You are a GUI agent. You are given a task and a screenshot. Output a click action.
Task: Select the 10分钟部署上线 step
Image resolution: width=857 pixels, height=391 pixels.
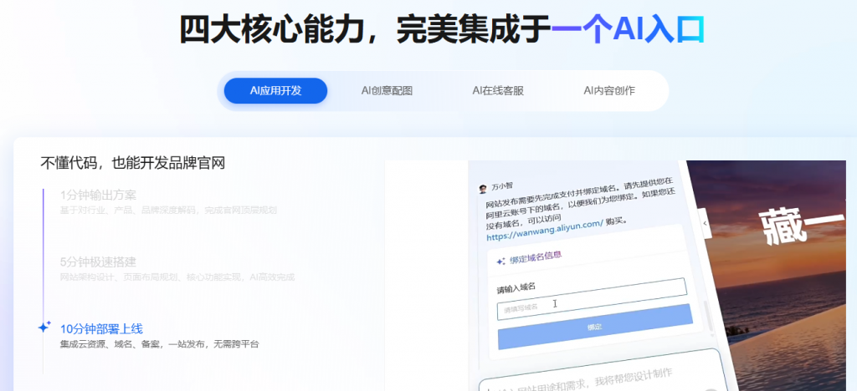[x=107, y=328]
